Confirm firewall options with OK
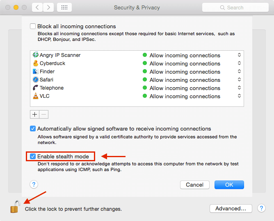274x221 pixels. [229, 185]
